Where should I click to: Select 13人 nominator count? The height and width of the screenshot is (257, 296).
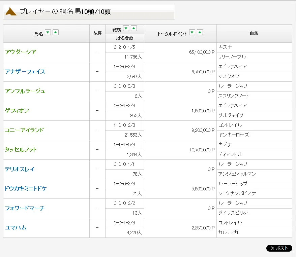click(137, 213)
